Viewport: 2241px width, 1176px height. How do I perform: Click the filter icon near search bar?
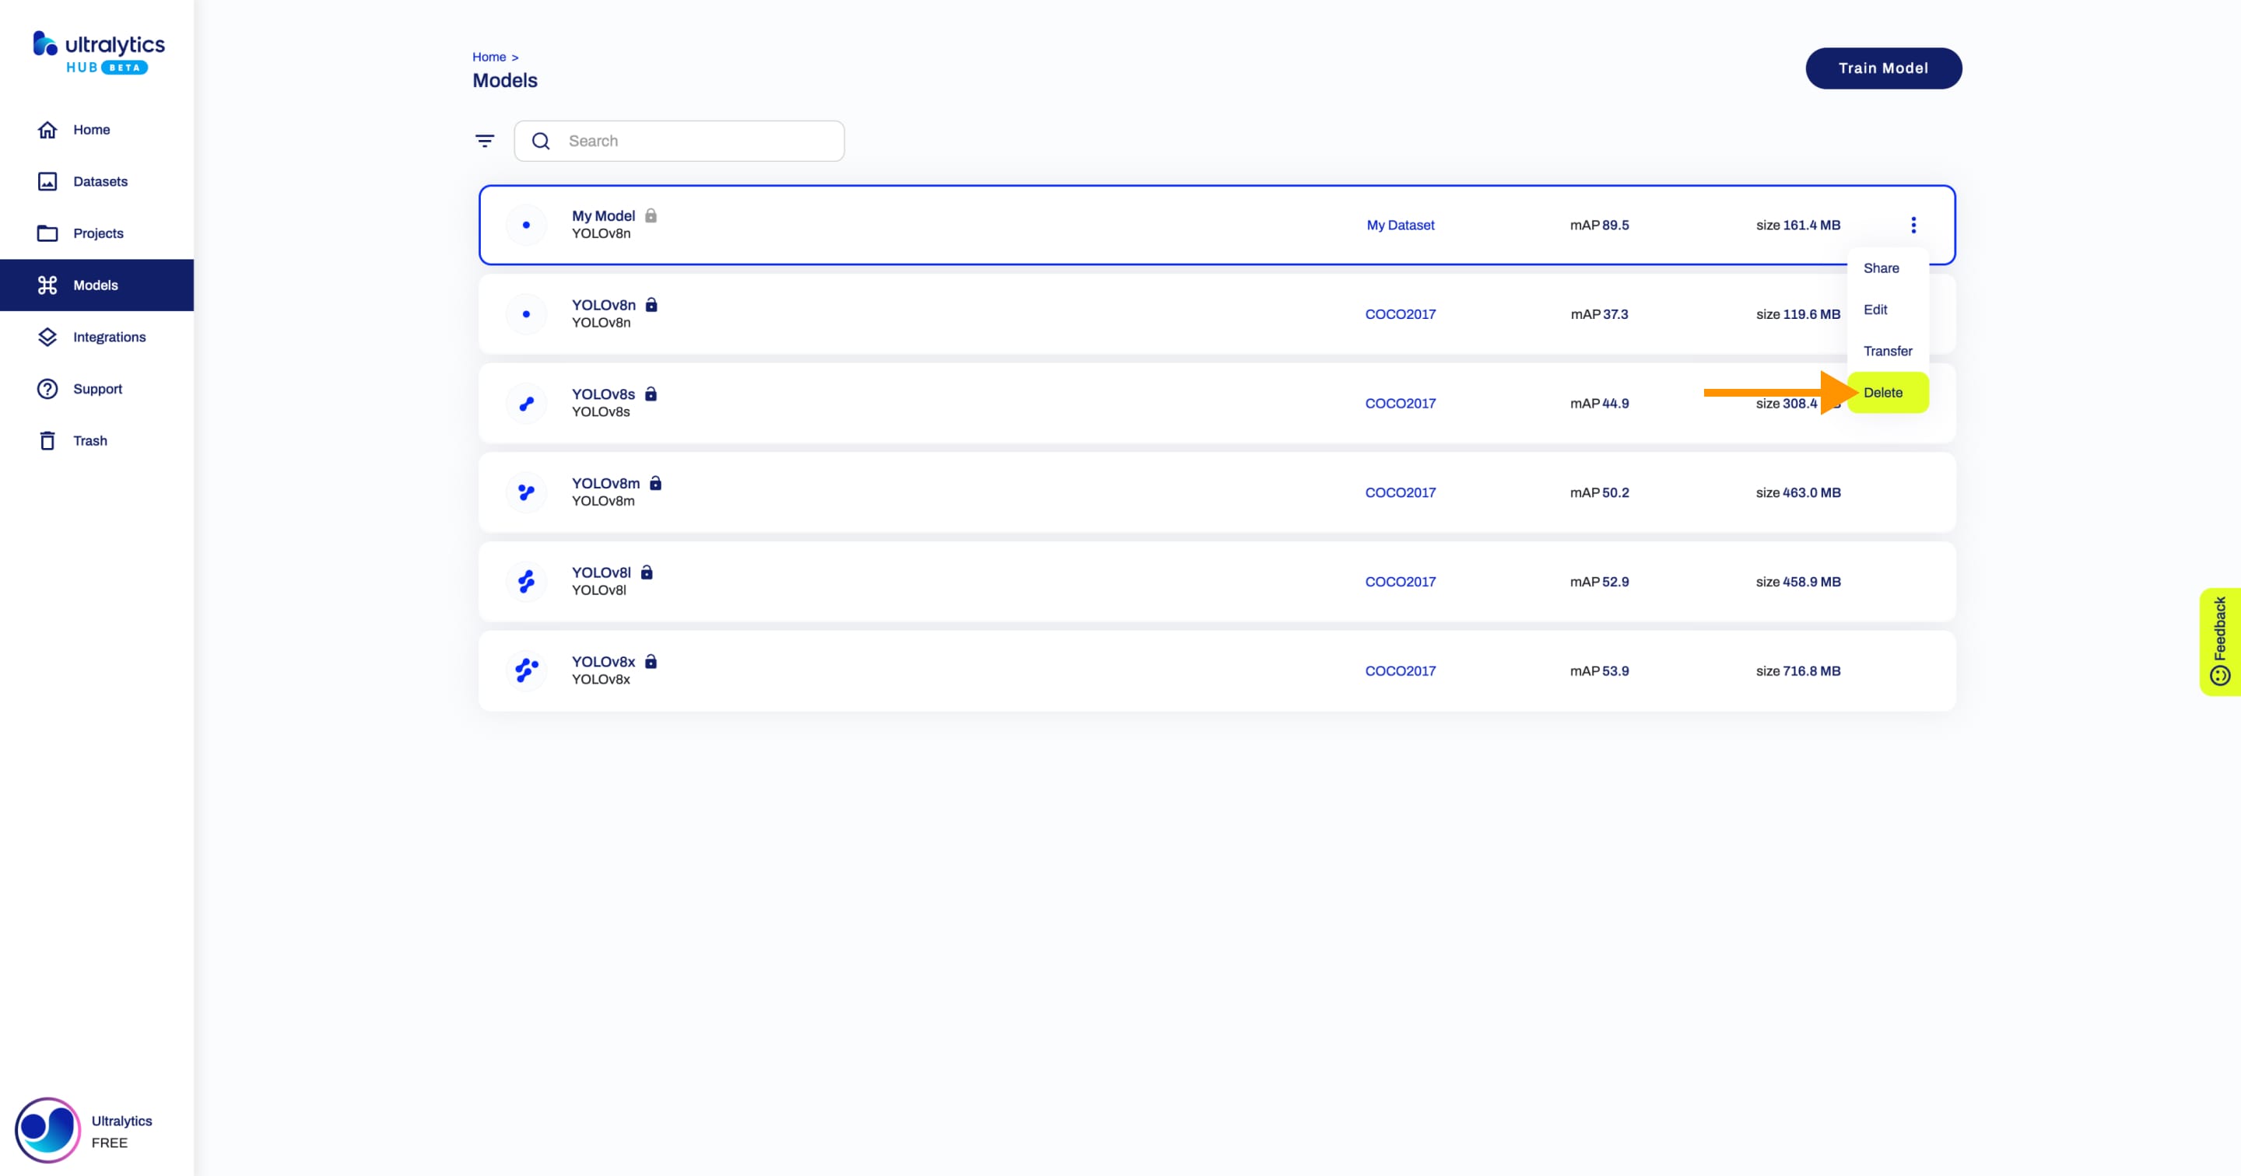[x=485, y=139]
